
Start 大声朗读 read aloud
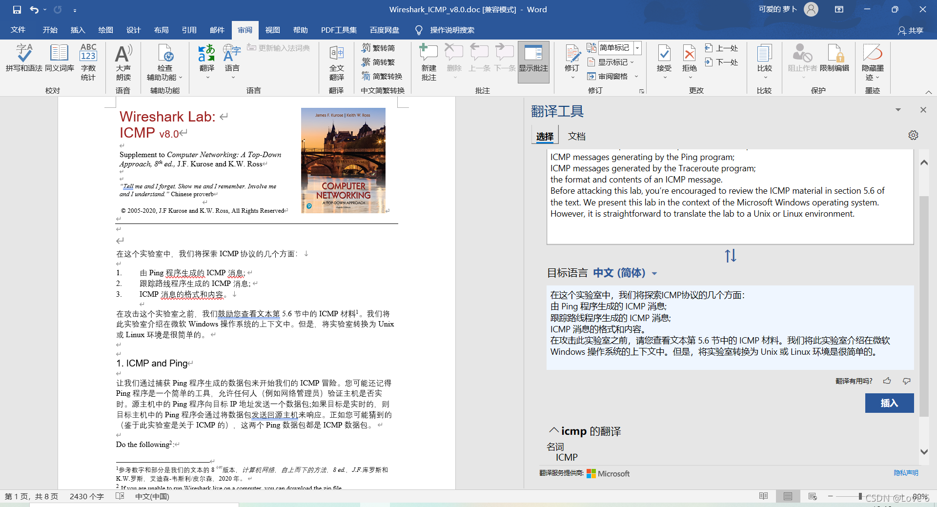click(123, 62)
